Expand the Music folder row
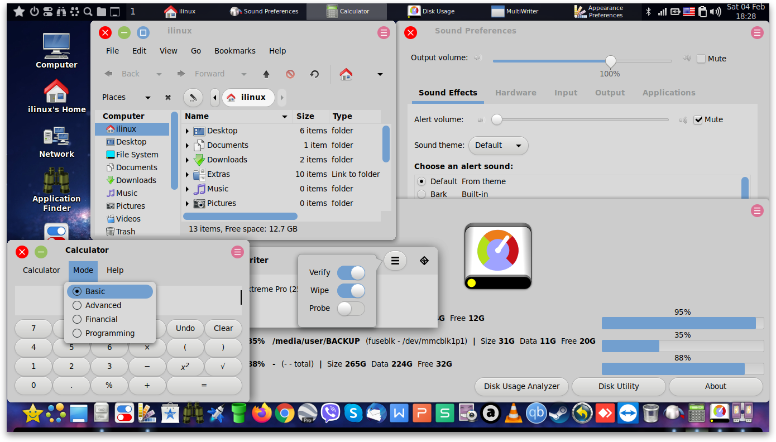The height and width of the screenshot is (442, 776). 188,189
